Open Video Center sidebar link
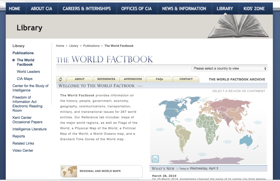Viewport: 280px width, 181px height. pyautogui.click(x=23, y=150)
